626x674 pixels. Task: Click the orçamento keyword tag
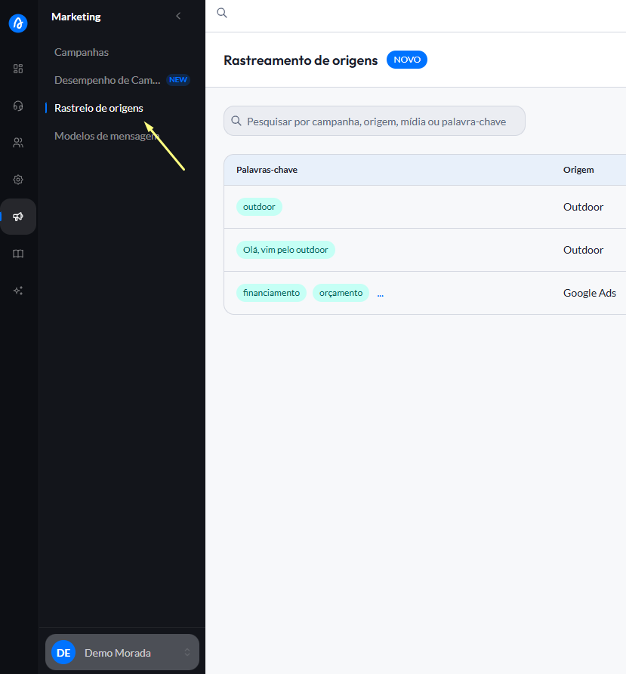[x=341, y=293]
